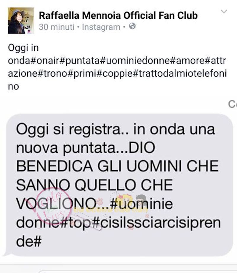
Task: Open the #trono hashtag
Action: 52,74
